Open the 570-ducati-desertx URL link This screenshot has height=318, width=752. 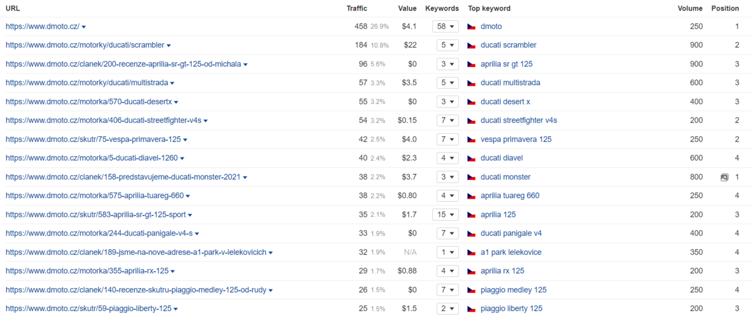89,102
